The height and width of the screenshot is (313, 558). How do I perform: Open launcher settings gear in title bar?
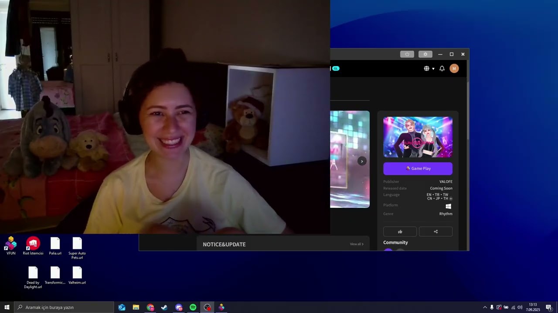[425, 54]
